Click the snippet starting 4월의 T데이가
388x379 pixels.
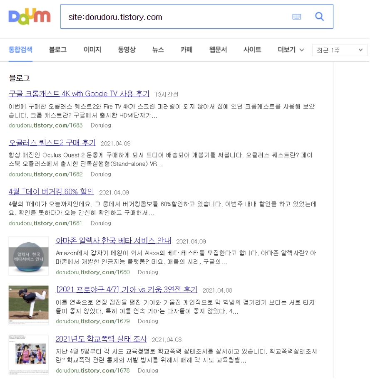(x=163, y=208)
